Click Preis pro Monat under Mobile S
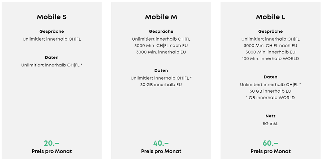The width and height of the screenshot is (324, 159). [x=51, y=151]
